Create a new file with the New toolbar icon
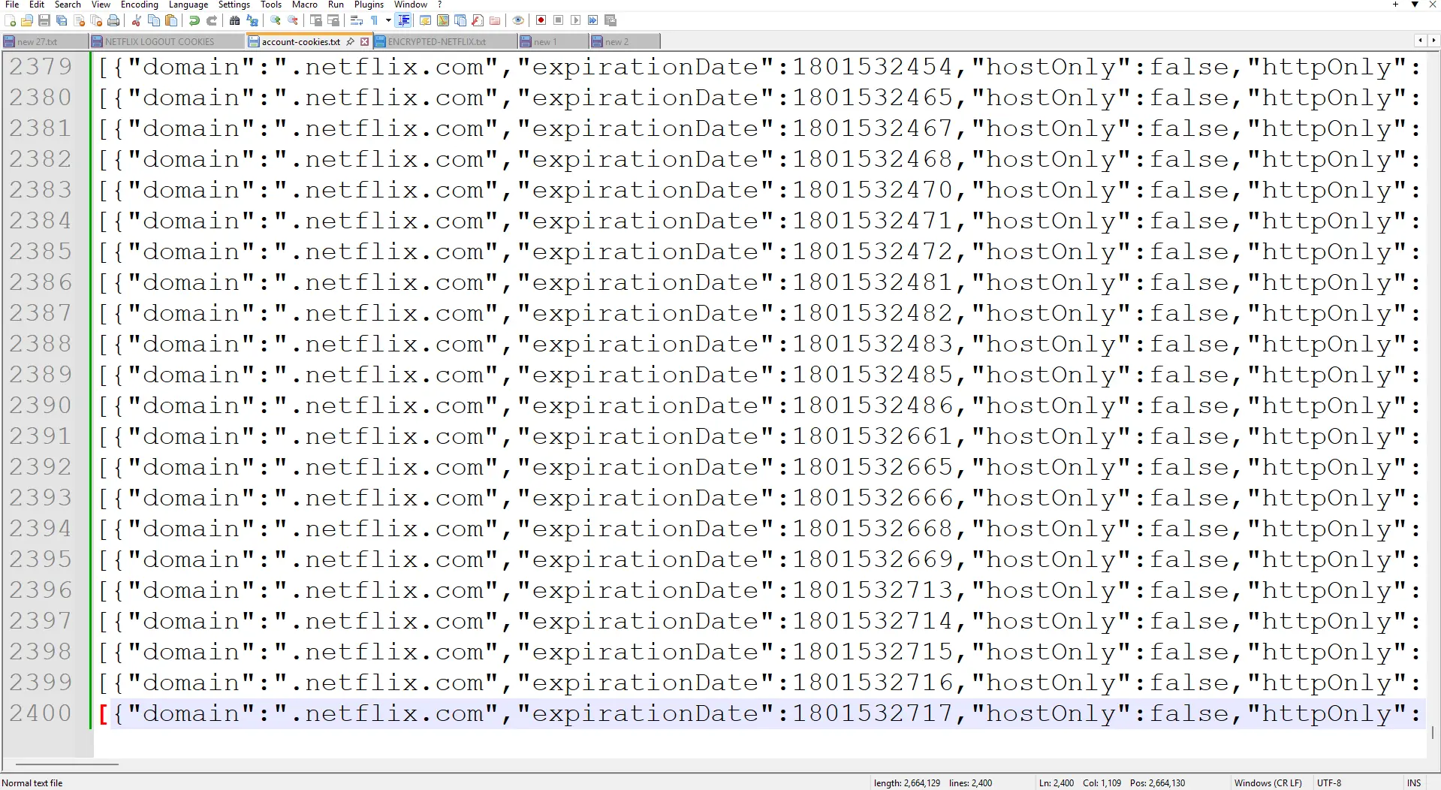 pyautogui.click(x=11, y=20)
